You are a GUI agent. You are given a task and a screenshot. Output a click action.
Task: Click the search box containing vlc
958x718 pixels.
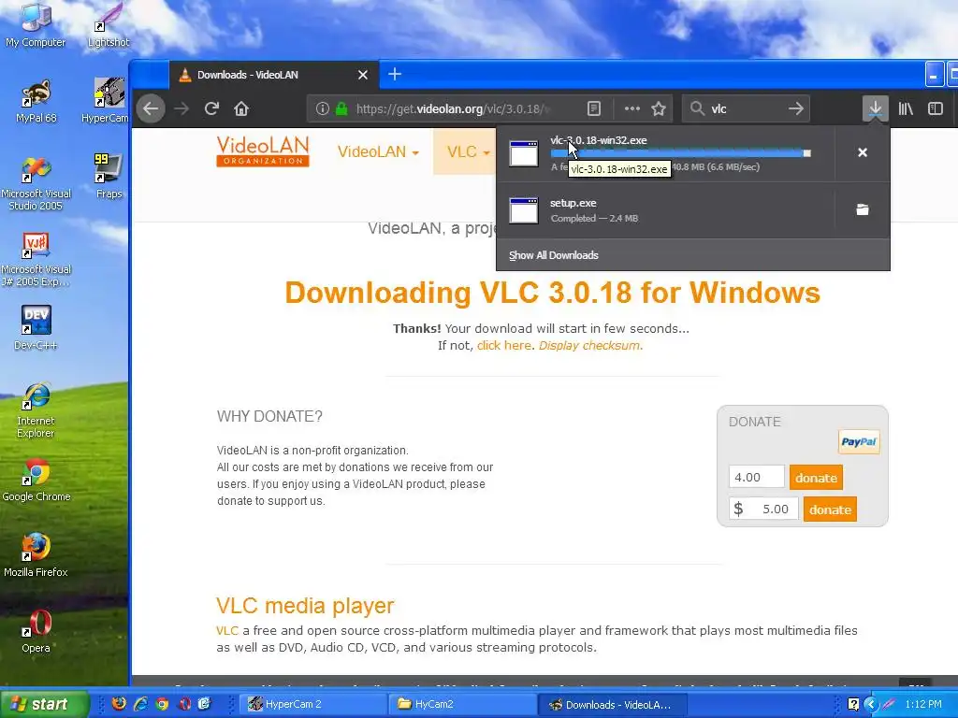pyautogui.click(x=746, y=108)
